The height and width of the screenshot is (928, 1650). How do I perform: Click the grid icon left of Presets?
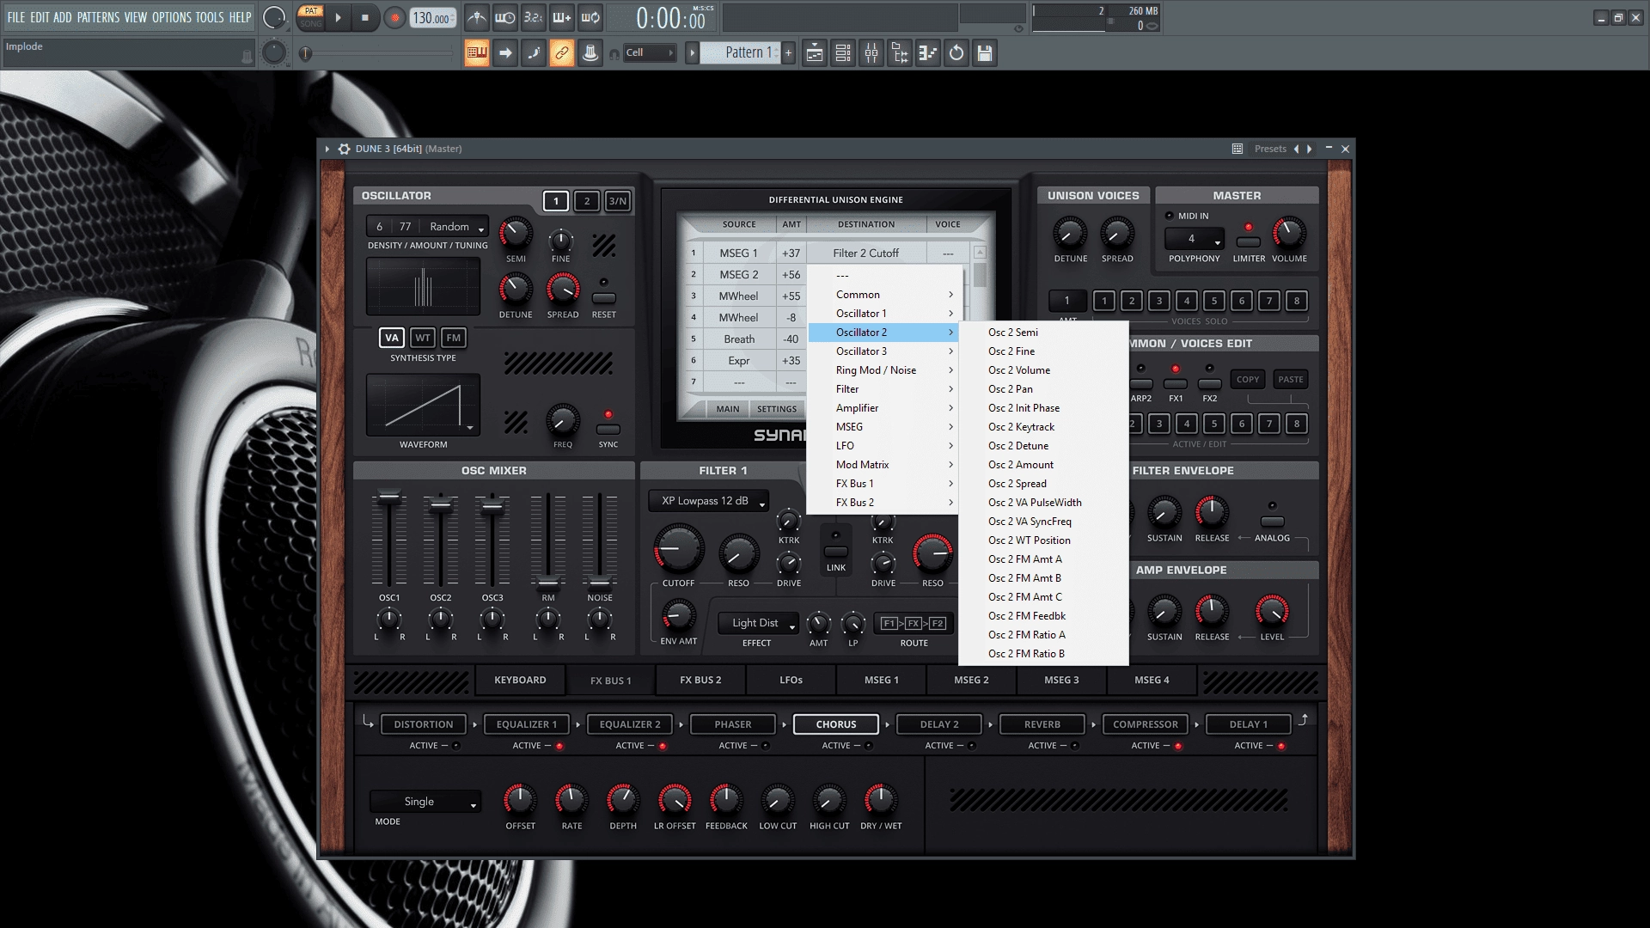[1237, 149]
